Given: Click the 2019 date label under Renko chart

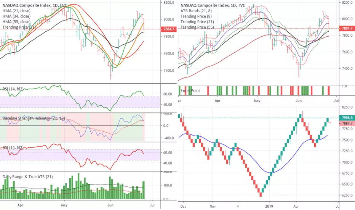Looking at the screenshot, I should tap(269, 206).
